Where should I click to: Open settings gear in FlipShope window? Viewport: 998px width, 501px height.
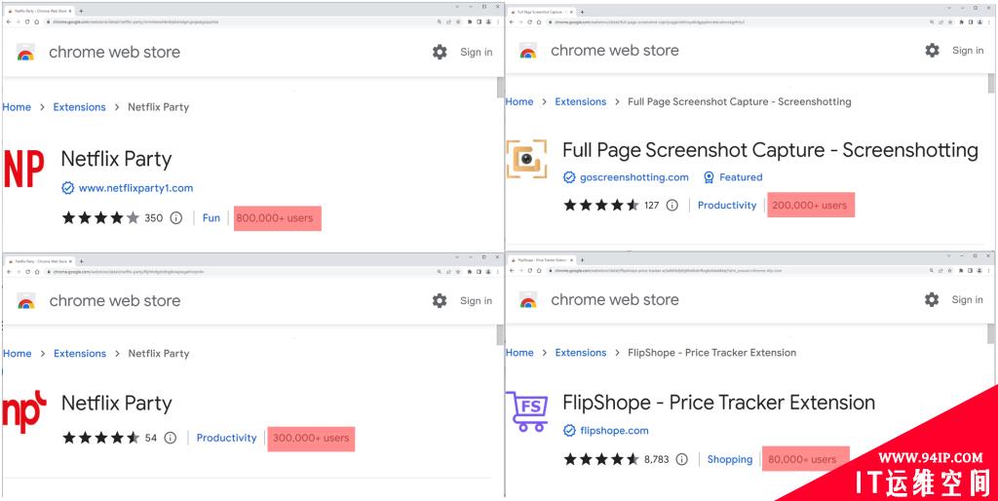click(x=932, y=299)
